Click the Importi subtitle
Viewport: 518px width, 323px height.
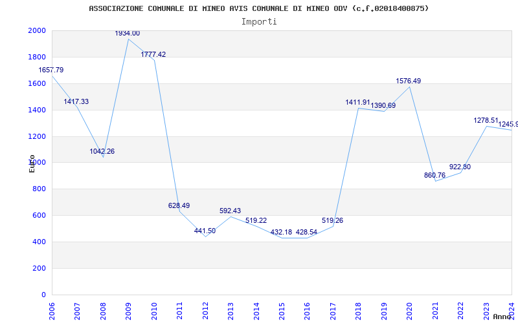(259, 21)
